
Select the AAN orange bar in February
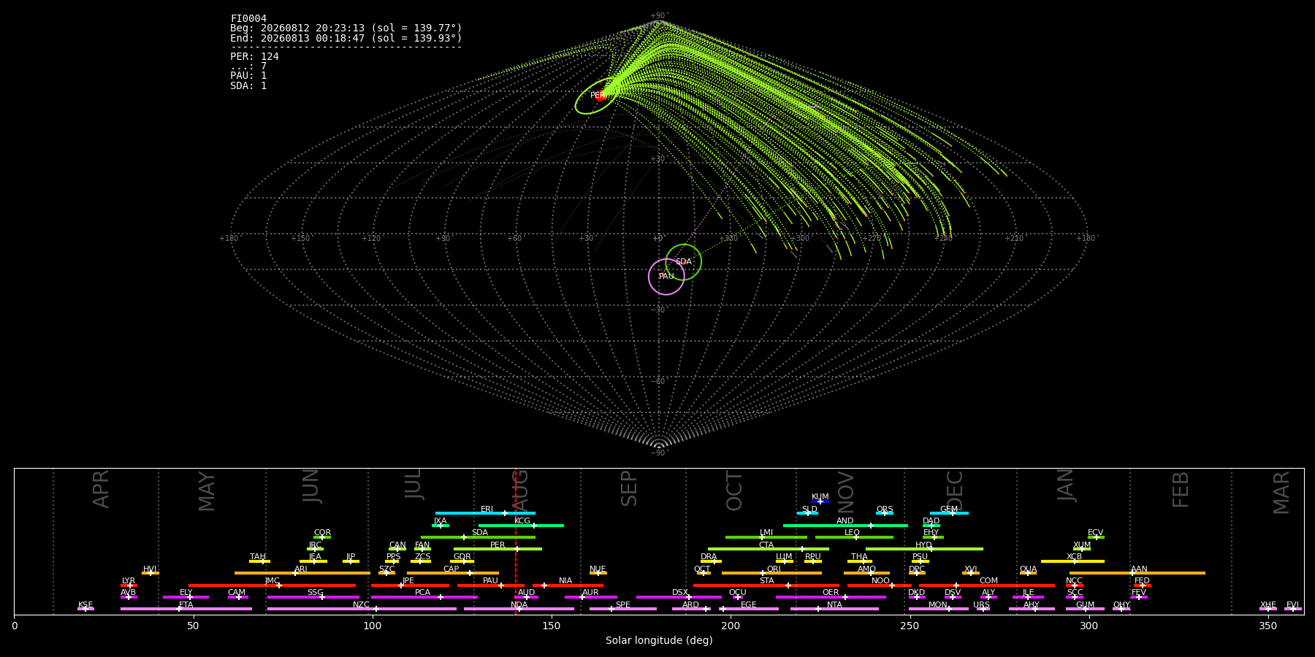(1137, 573)
